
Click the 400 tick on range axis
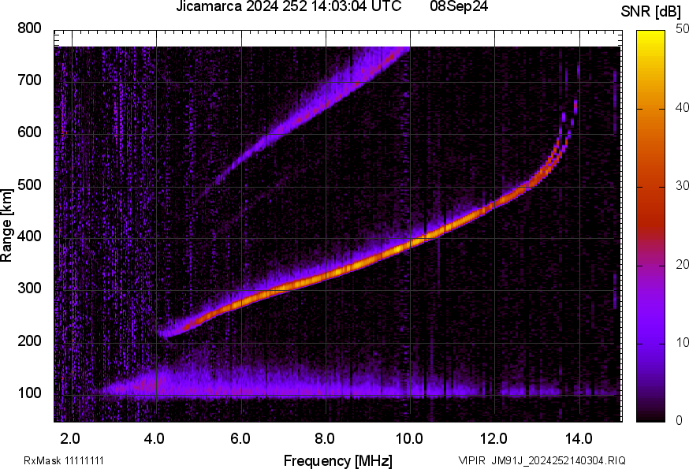coord(29,237)
